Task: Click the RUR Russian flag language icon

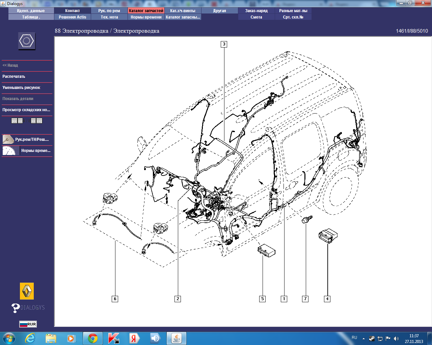Action: pos(28,324)
